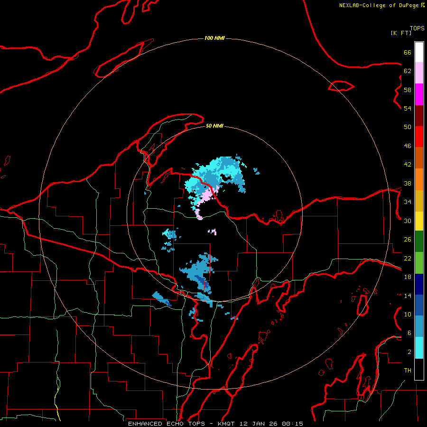This screenshot has height=427, width=427.
Task: Click the 38 value on the scale
Action: (x=408, y=183)
